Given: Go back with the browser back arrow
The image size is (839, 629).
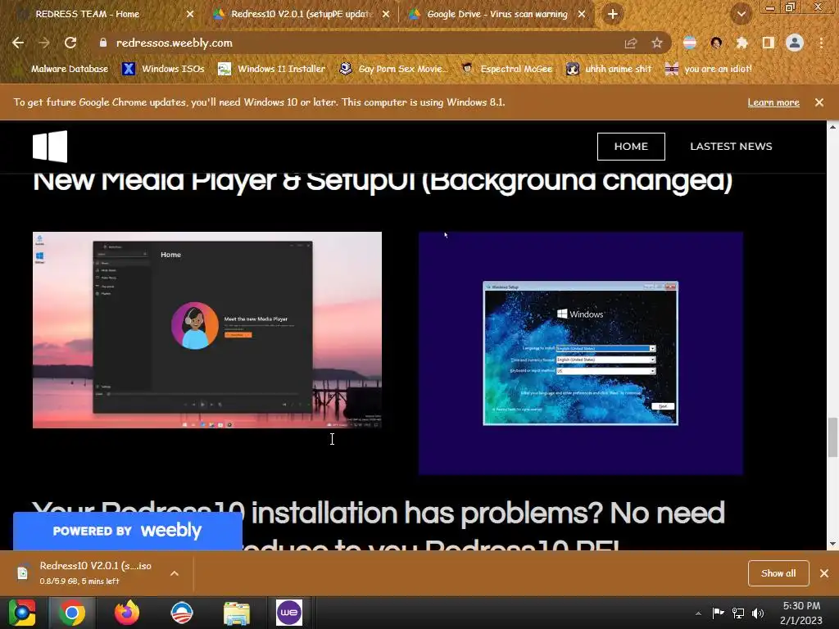Looking at the screenshot, I should (x=18, y=43).
